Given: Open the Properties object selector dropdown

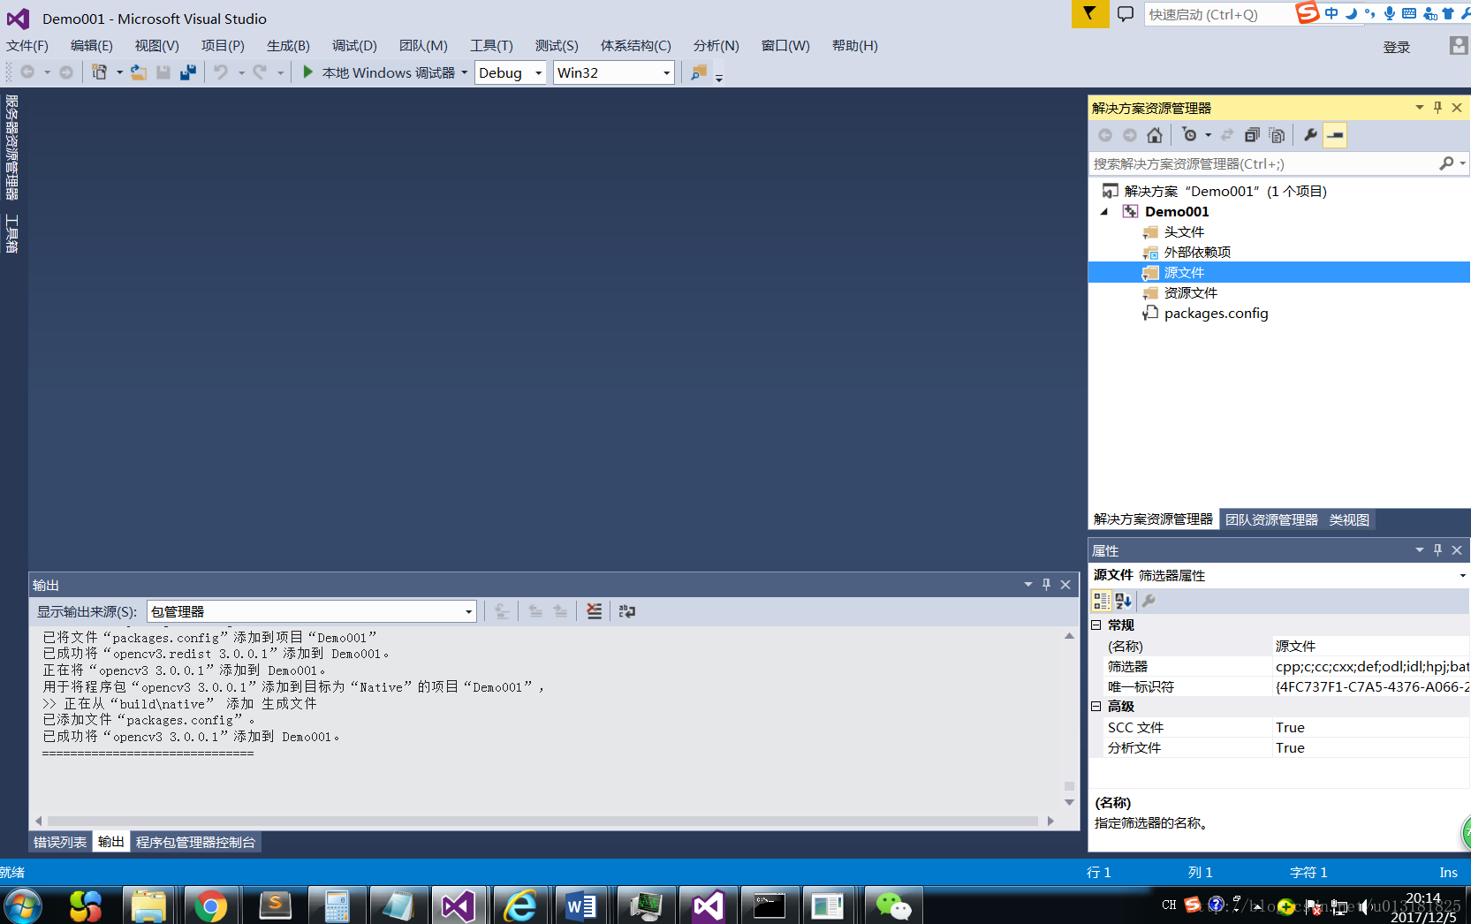Looking at the screenshot, I should click(1463, 575).
